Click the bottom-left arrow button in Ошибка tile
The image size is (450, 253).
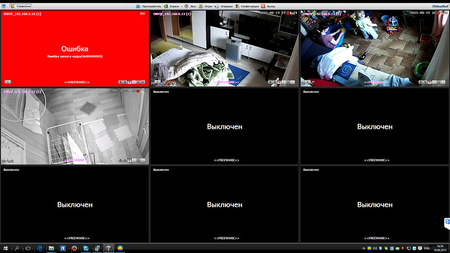point(8,82)
